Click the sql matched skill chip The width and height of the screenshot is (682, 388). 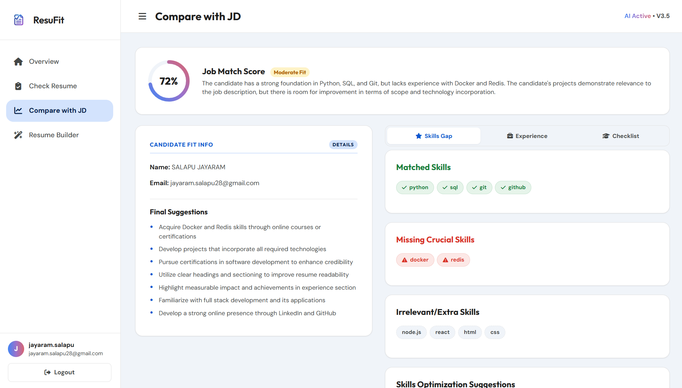[450, 187]
